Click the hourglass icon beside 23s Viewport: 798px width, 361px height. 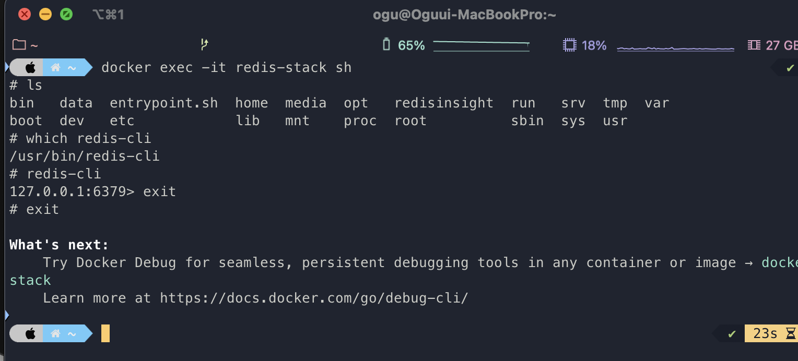[791, 333]
